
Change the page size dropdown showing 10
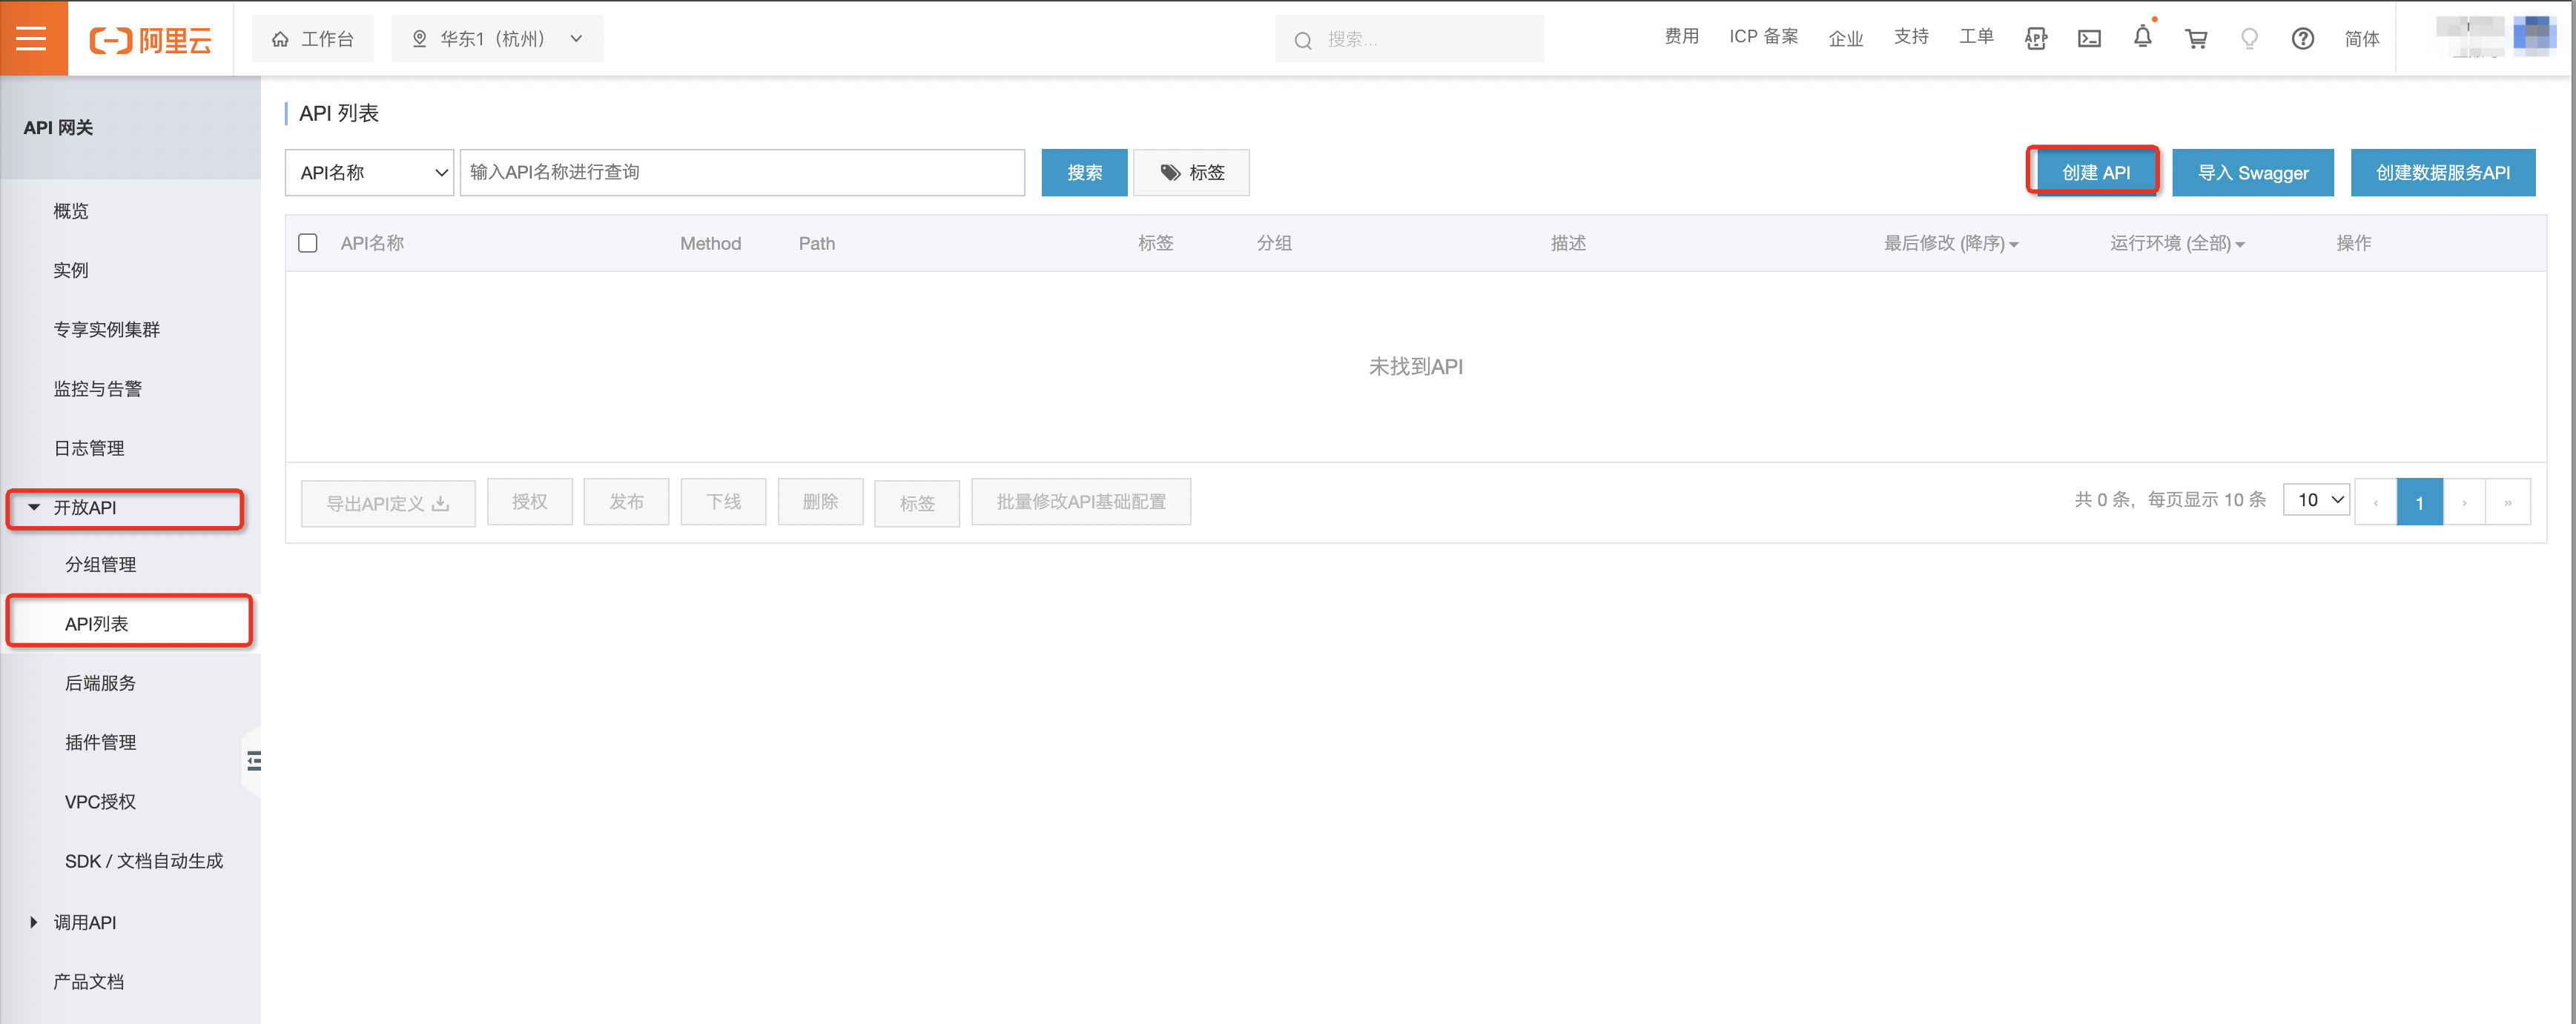coord(2316,499)
